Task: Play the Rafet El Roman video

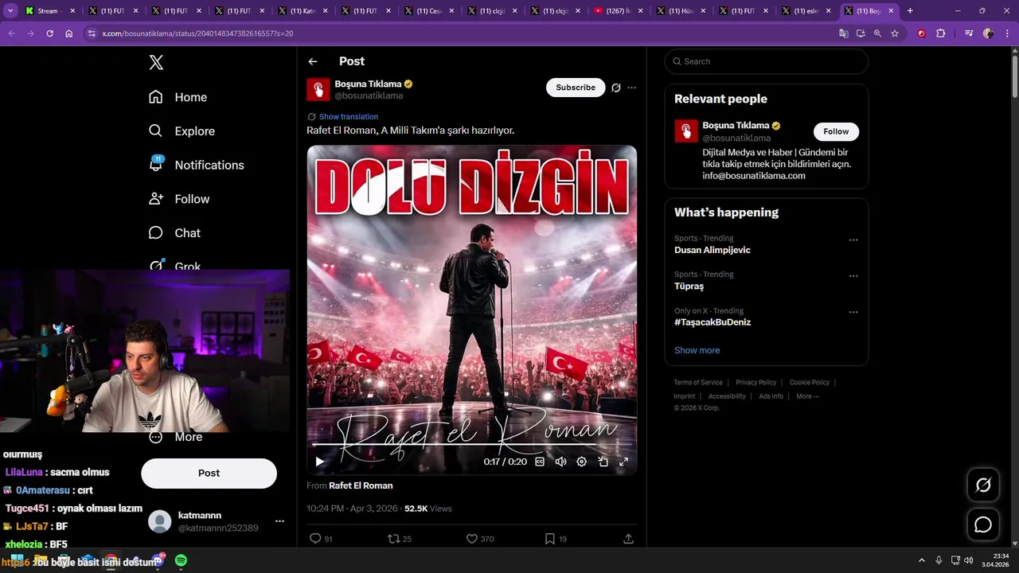Action: click(319, 462)
